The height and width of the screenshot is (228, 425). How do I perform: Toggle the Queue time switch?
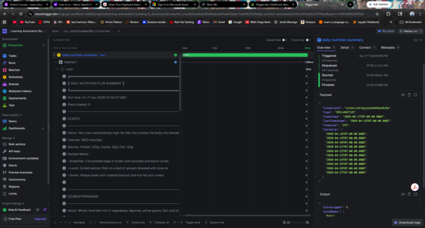click(x=284, y=40)
